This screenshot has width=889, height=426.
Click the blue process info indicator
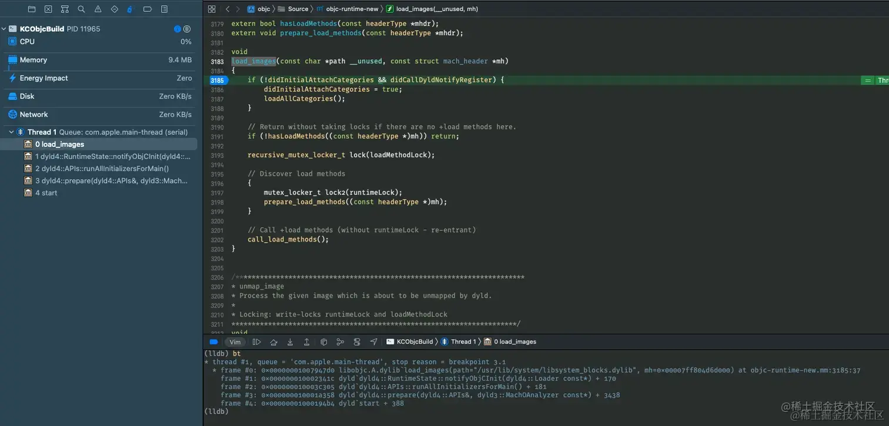click(x=177, y=29)
